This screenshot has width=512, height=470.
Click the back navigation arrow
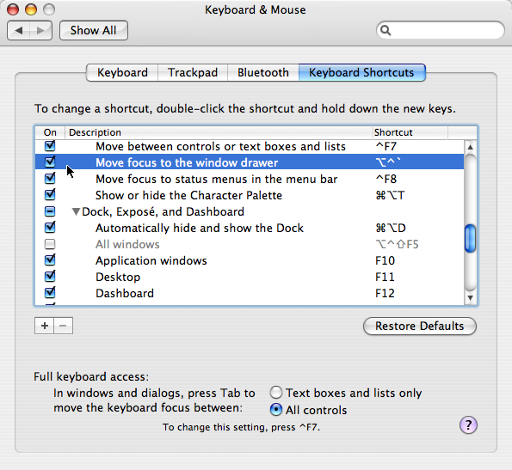pyautogui.click(x=19, y=31)
